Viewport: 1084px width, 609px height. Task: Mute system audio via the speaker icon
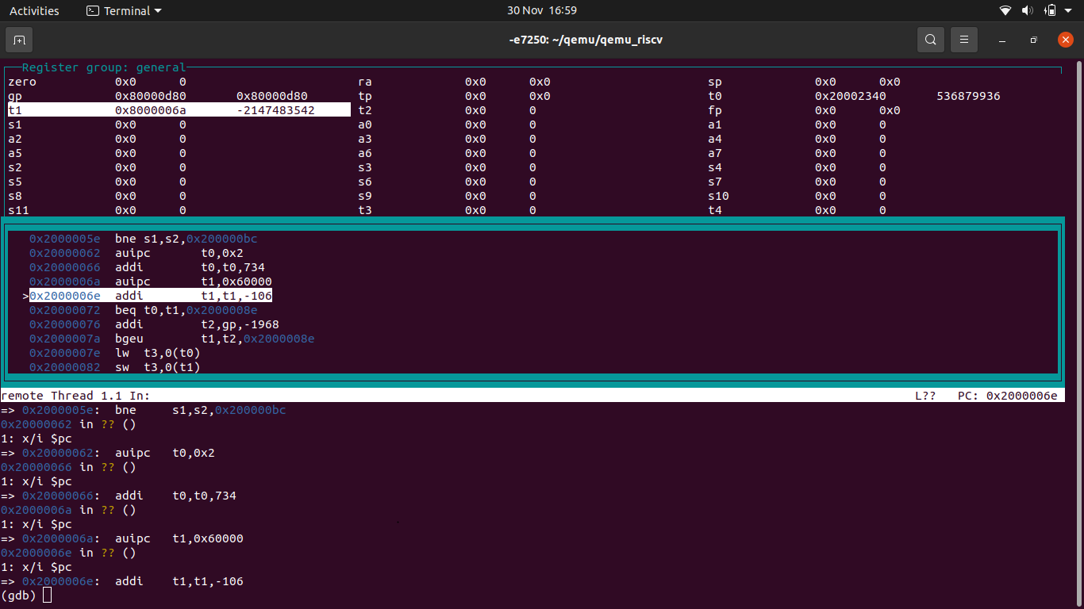click(x=1027, y=10)
